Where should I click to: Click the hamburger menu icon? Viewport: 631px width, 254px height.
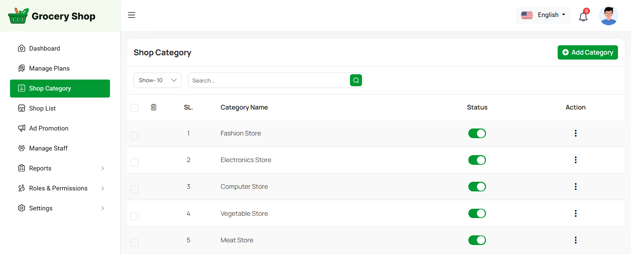point(132,15)
